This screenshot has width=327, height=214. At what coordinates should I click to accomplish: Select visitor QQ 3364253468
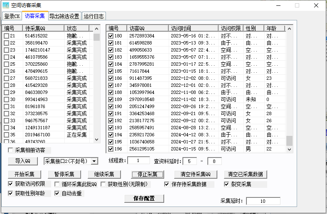[x=142, y=114]
